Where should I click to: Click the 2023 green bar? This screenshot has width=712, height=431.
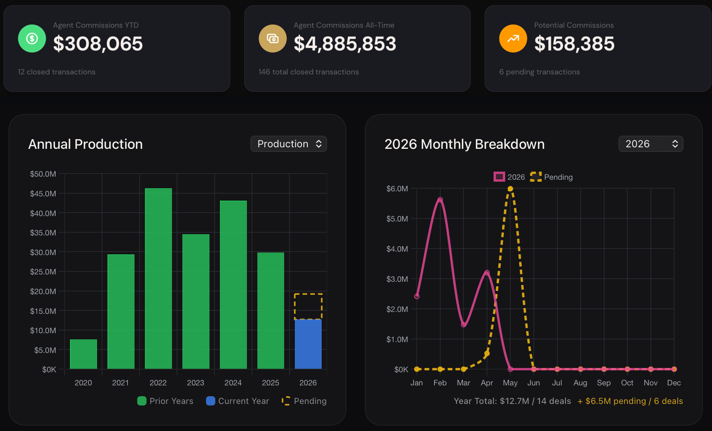pos(196,302)
